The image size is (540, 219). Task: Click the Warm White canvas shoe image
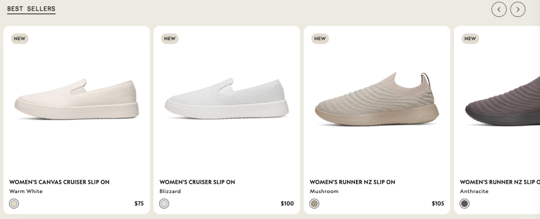click(x=76, y=99)
